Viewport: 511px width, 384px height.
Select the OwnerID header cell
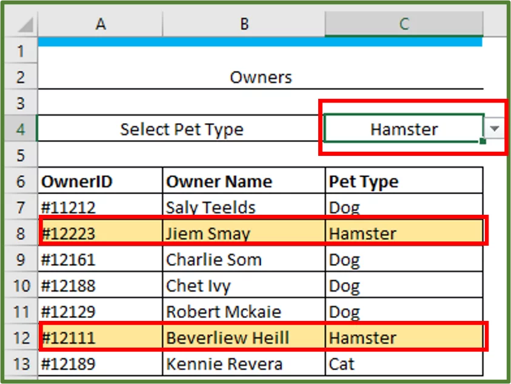point(101,181)
